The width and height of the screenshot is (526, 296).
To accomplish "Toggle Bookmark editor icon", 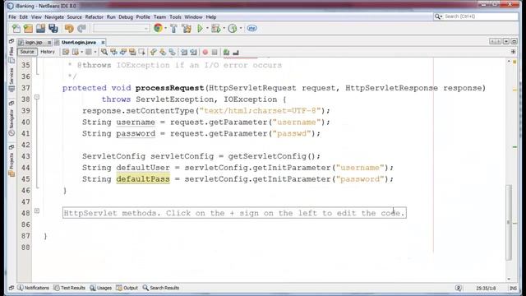I will click(172, 52).
